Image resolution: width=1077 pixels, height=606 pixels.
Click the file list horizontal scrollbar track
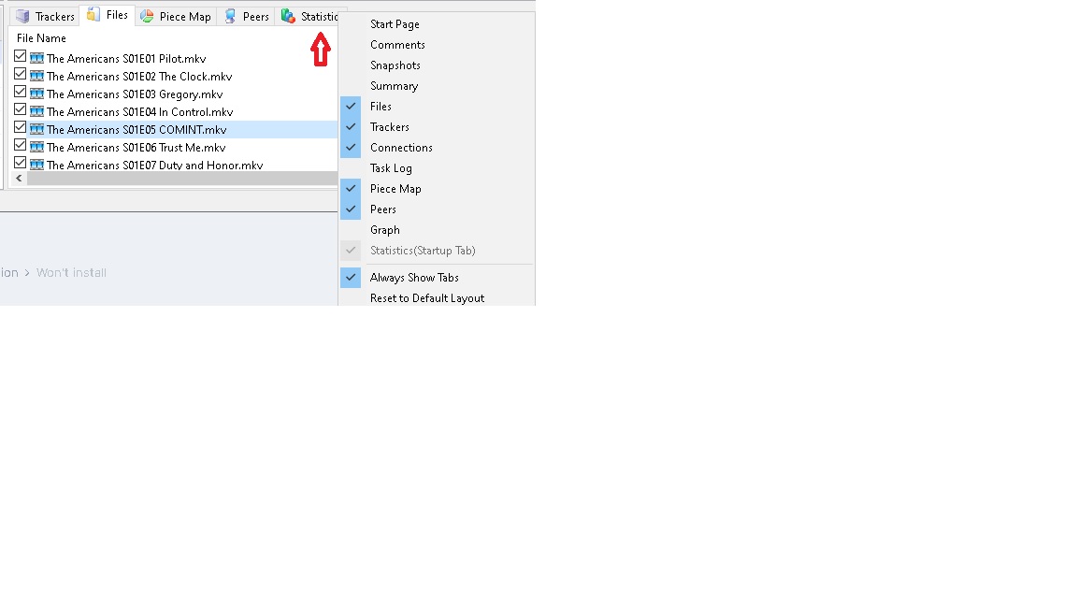(x=182, y=179)
